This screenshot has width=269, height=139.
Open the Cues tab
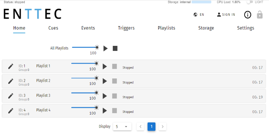[53, 28]
